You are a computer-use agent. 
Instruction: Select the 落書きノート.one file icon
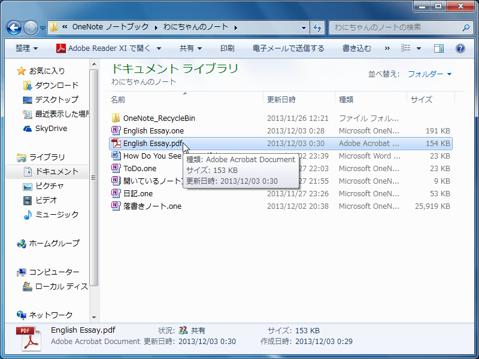(116, 206)
